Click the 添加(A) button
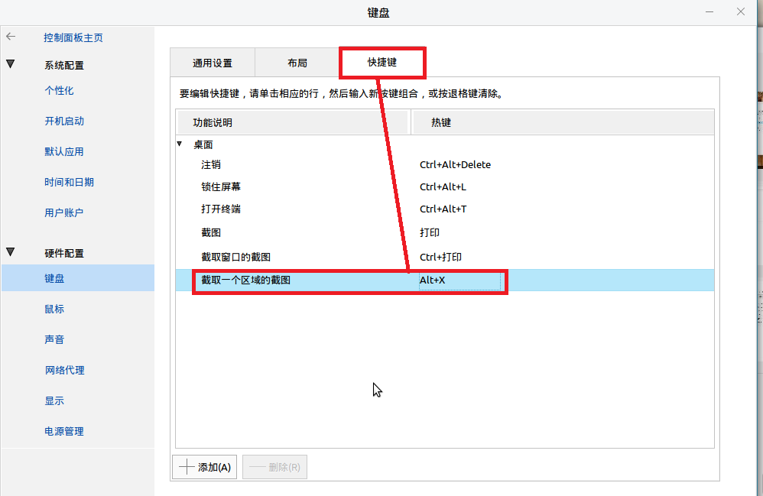 [x=204, y=467]
